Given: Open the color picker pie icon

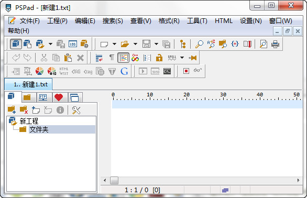Looking at the screenshot, I should (39, 71).
